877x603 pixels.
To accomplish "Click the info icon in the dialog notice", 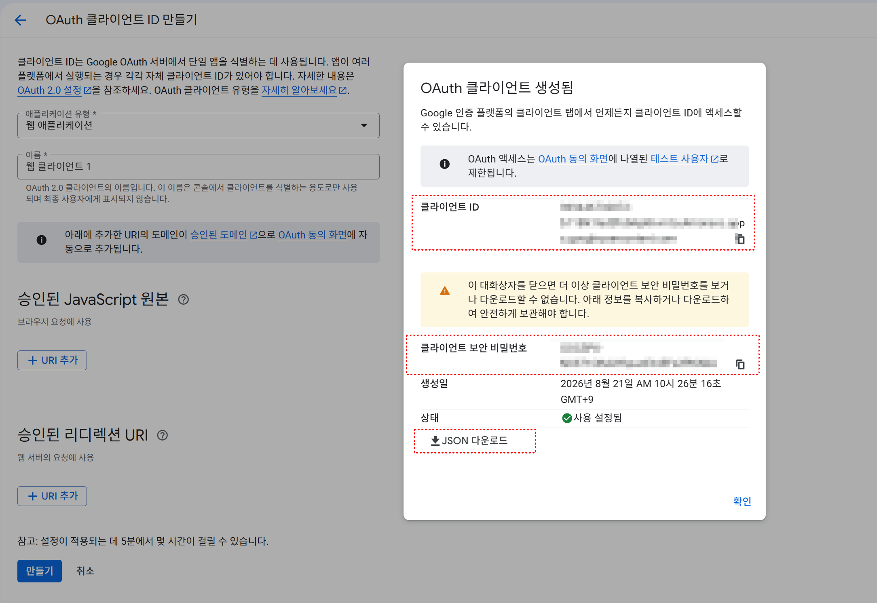I will [444, 164].
